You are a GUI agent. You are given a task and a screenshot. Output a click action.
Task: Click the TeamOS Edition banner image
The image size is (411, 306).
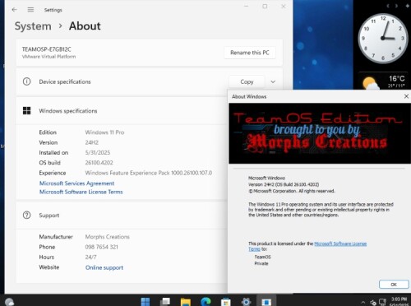(320, 133)
